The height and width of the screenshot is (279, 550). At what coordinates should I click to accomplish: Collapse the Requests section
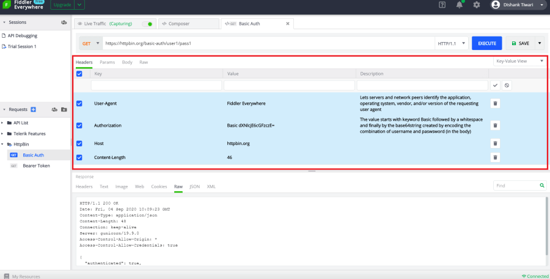click(x=4, y=110)
